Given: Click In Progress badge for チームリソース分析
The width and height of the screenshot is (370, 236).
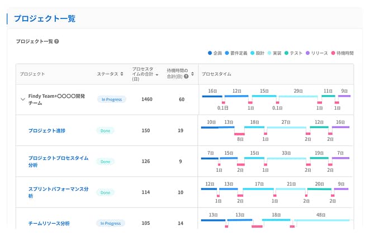Looking at the screenshot, I should point(111,223).
